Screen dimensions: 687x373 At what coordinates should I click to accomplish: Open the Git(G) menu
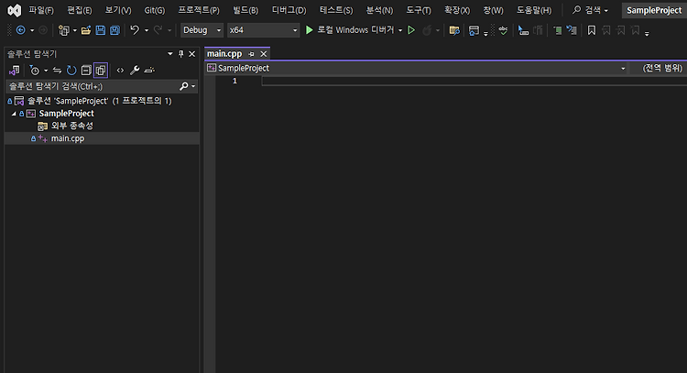click(x=155, y=10)
